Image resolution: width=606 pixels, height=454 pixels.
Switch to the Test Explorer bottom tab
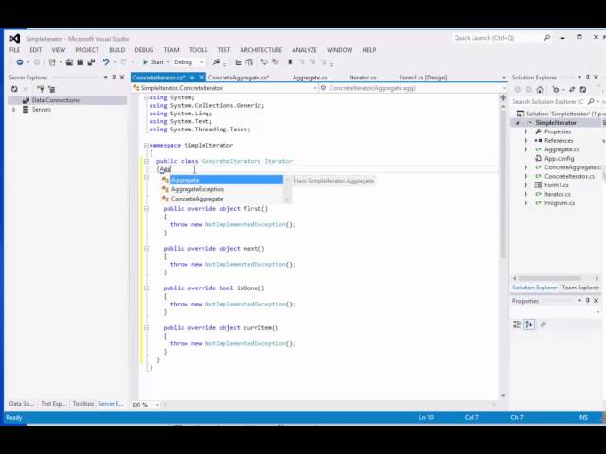[x=53, y=404]
